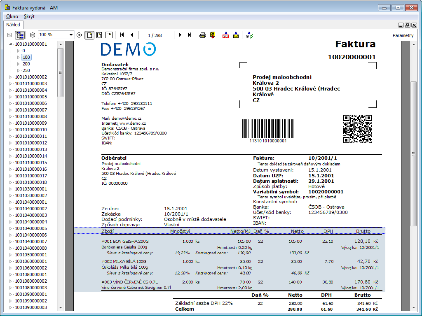Expand the 250 child node
The width and height of the screenshot is (422, 316).
coord(18,70)
